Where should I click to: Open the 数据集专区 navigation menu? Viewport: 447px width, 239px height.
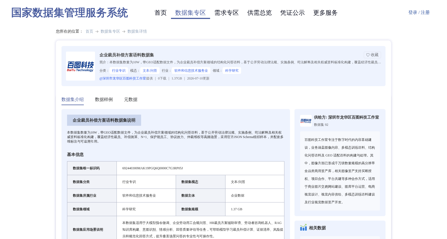click(191, 13)
